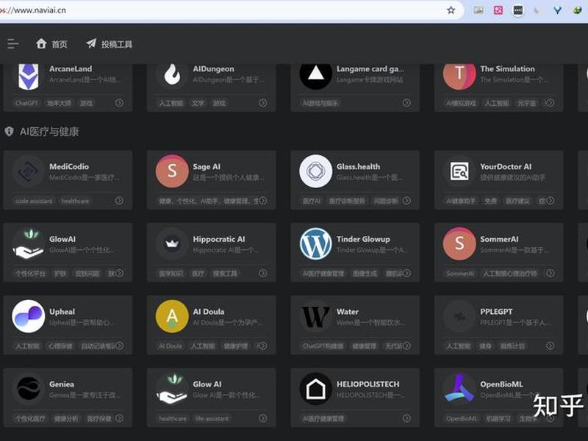Open the HELIOPOLISTECH house logo
This screenshot has width=588, height=441.
pyautogui.click(x=316, y=389)
